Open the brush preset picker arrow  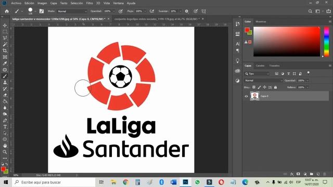pyautogui.click(x=35, y=11)
